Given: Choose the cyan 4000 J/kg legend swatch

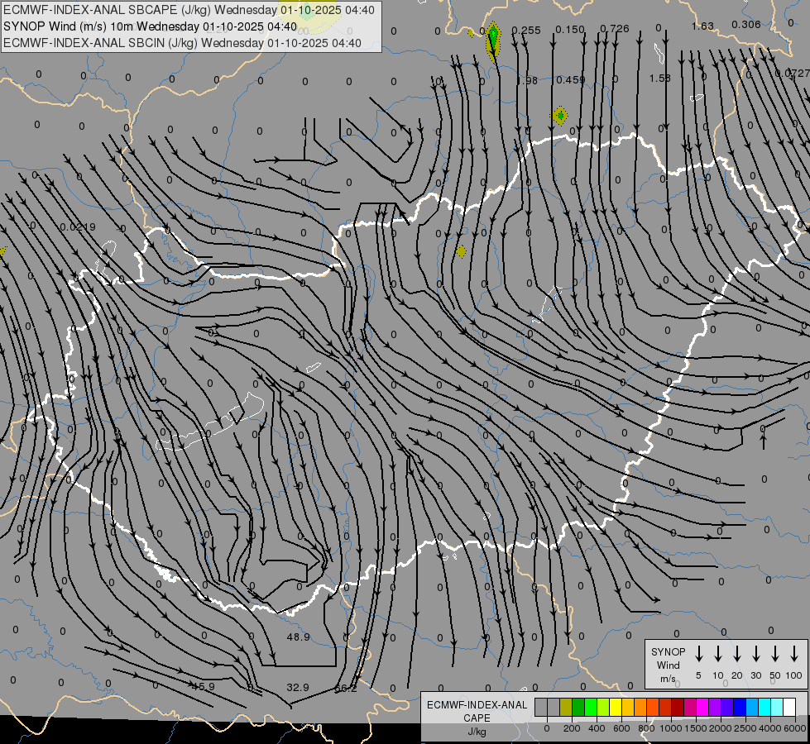Looking at the screenshot, I should tap(764, 708).
